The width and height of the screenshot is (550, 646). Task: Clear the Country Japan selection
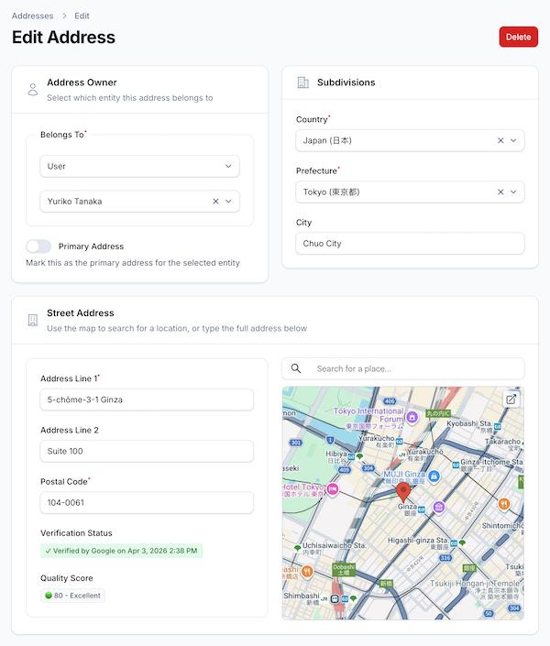[x=500, y=140]
